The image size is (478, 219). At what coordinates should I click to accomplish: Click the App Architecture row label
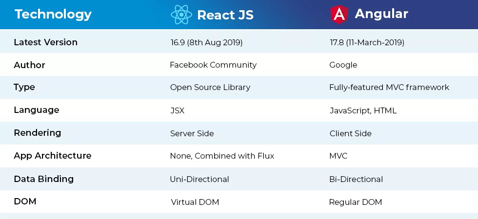tap(53, 155)
